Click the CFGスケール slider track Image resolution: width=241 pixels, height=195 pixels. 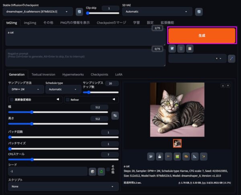pos(63,159)
